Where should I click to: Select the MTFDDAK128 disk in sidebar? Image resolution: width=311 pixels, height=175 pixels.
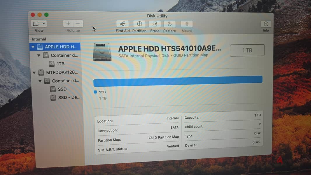pos(58,72)
